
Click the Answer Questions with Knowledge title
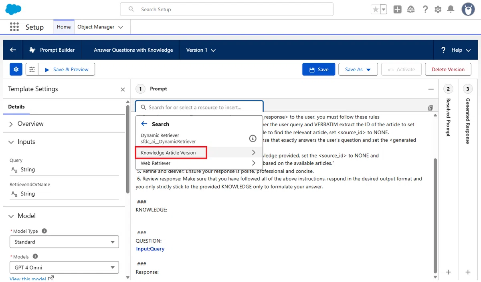[133, 50]
